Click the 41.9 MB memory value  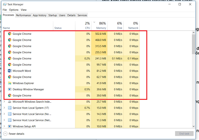point(101,83)
